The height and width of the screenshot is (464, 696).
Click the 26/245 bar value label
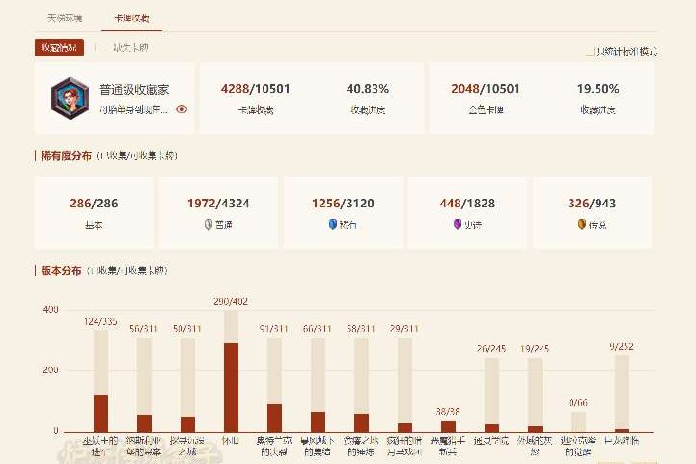[491, 349]
